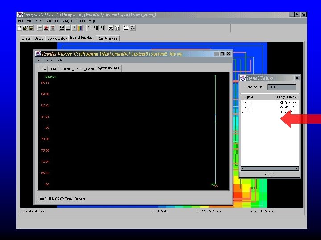Click the Zo impedance toolbar icon
Viewport: 321px width, 240px height.
pyautogui.click(x=133, y=28)
